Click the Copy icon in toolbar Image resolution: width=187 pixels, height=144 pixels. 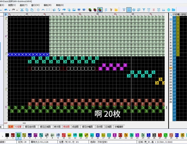27,10
